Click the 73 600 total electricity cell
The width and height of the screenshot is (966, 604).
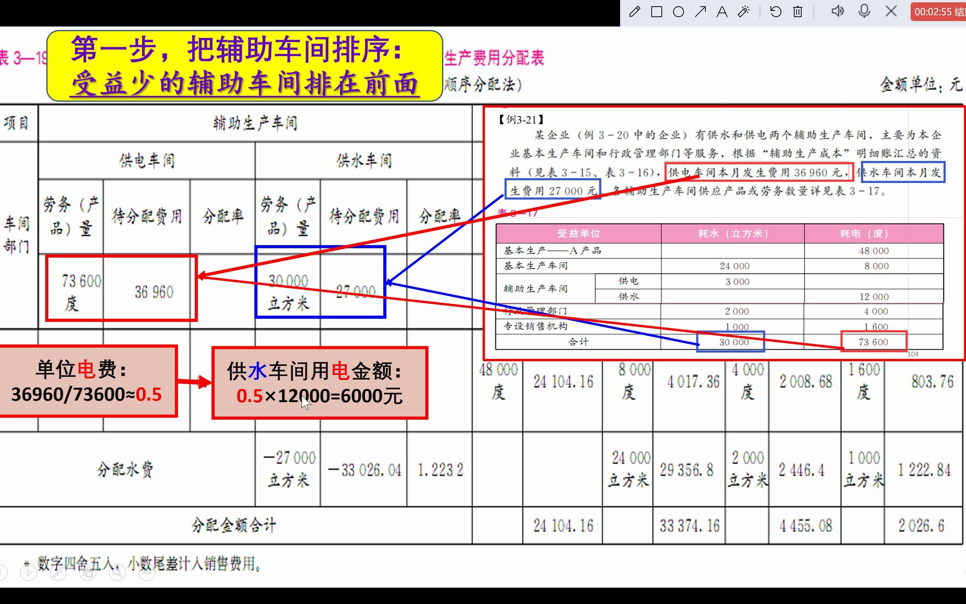click(x=873, y=342)
